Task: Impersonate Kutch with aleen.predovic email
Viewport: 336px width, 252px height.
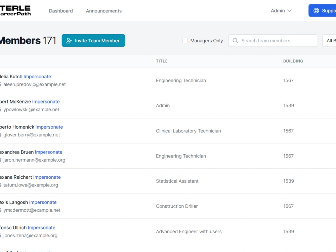Action: coord(37,77)
